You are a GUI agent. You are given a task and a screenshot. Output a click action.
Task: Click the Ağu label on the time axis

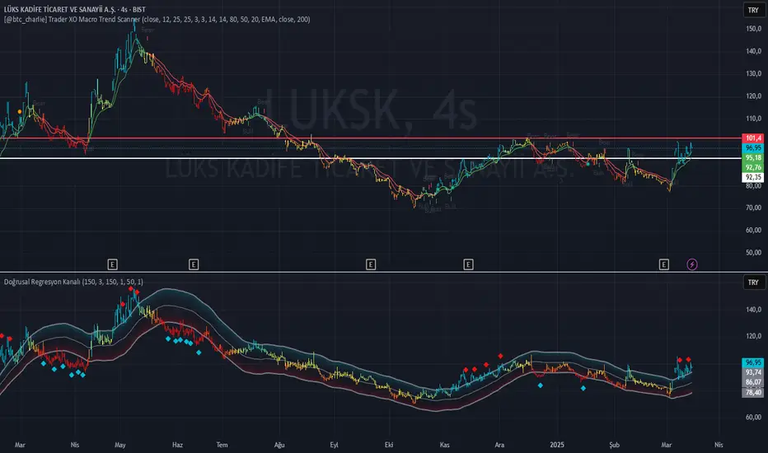(x=279, y=445)
